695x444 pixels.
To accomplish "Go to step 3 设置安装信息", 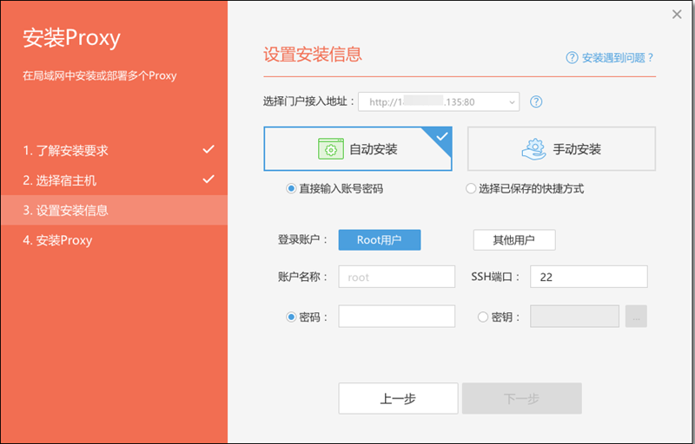I will tap(66, 210).
